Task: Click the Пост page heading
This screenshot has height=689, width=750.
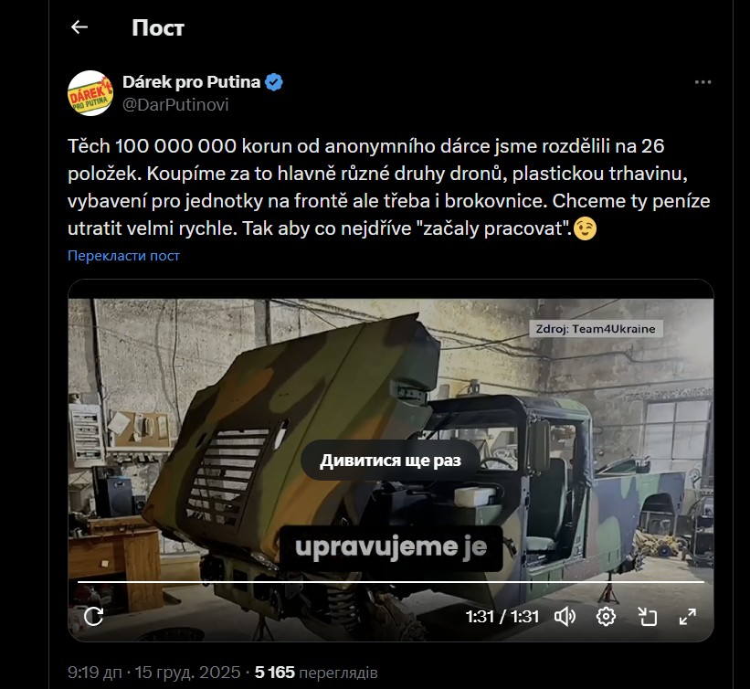Action: [x=158, y=27]
